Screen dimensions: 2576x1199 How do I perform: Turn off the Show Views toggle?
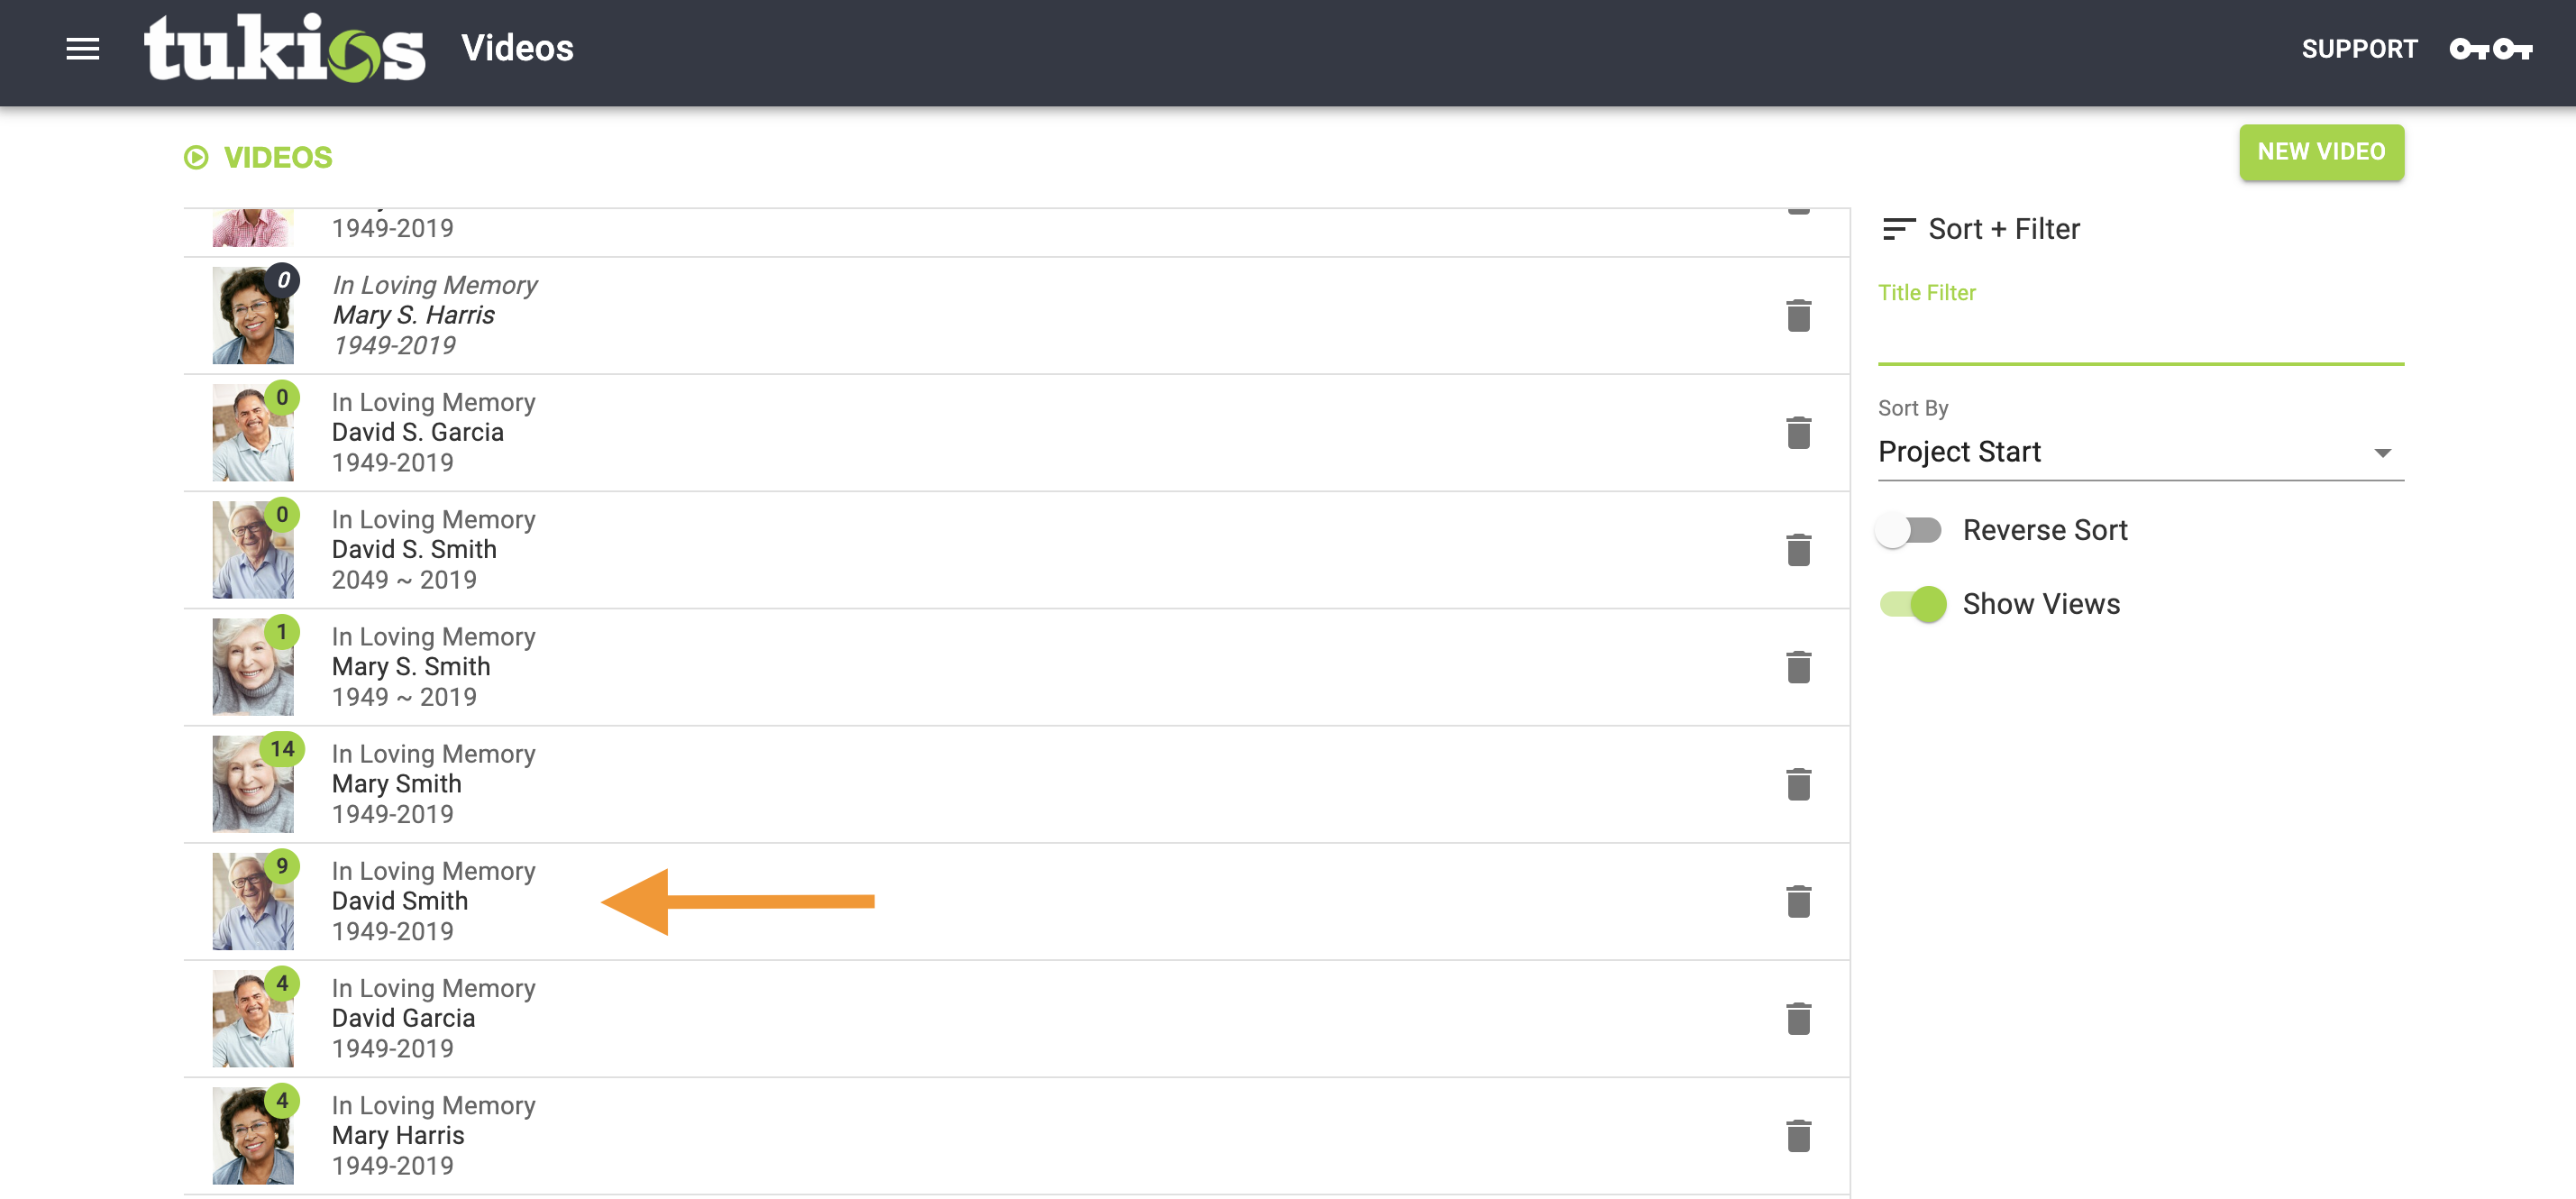pyautogui.click(x=1913, y=604)
